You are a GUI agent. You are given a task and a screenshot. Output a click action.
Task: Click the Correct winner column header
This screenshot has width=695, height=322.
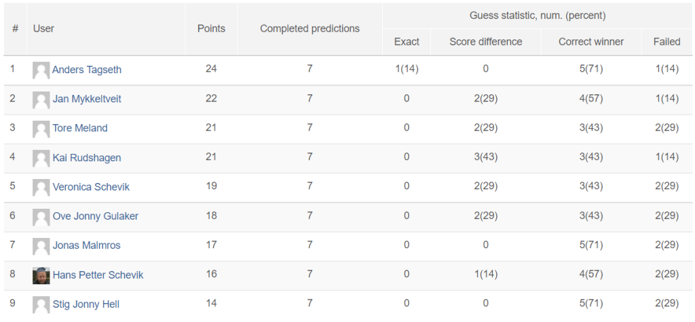[591, 41]
